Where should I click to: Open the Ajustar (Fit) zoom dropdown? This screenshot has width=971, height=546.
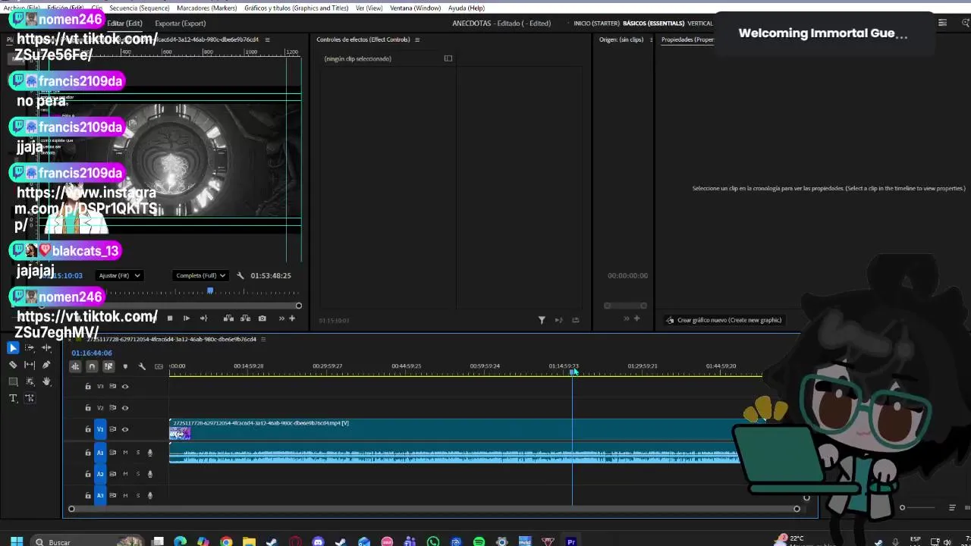(x=119, y=275)
